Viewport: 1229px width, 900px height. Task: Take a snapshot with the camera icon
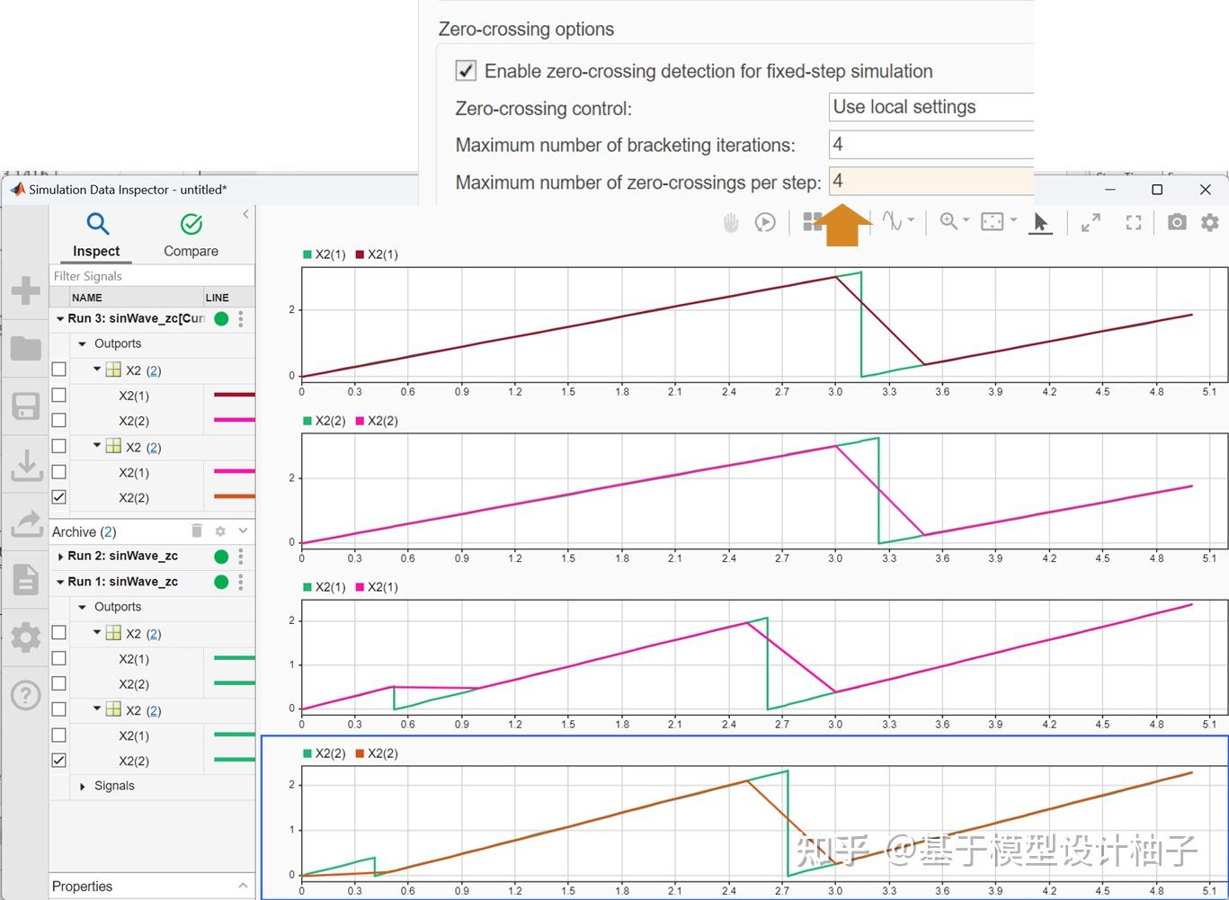click(x=1177, y=221)
